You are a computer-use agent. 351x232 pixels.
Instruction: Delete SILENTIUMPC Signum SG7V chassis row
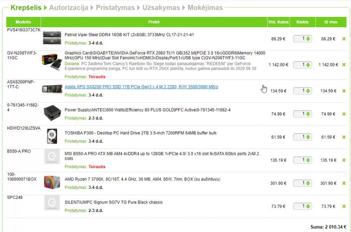[x=344, y=206]
